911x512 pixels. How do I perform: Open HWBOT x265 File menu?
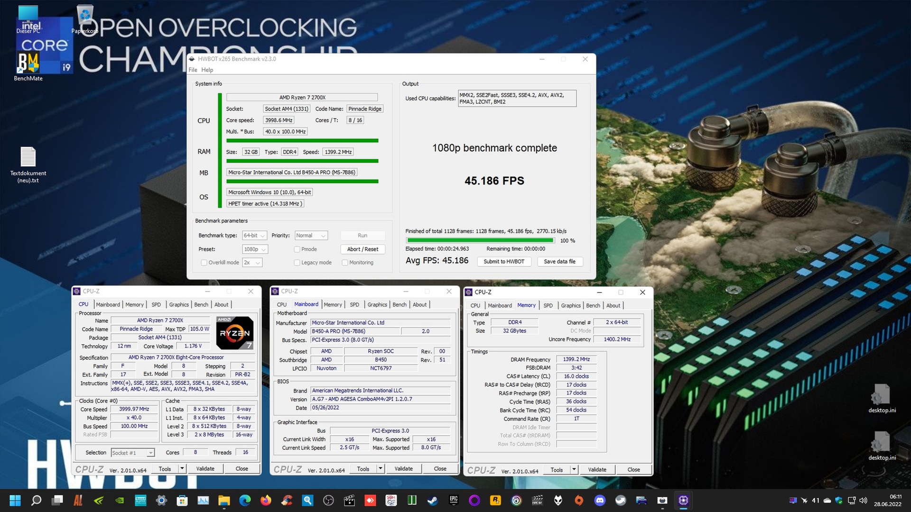pyautogui.click(x=193, y=70)
